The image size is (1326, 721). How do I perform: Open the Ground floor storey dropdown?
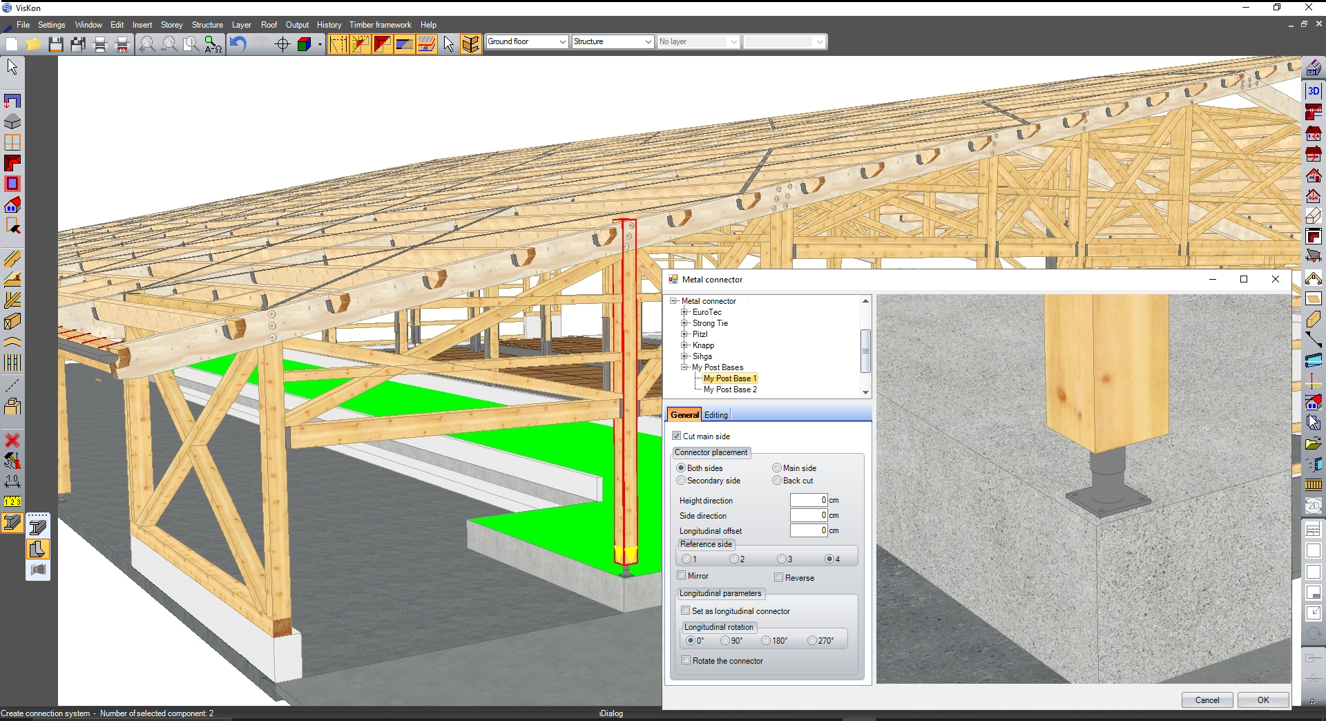[x=562, y=41]
